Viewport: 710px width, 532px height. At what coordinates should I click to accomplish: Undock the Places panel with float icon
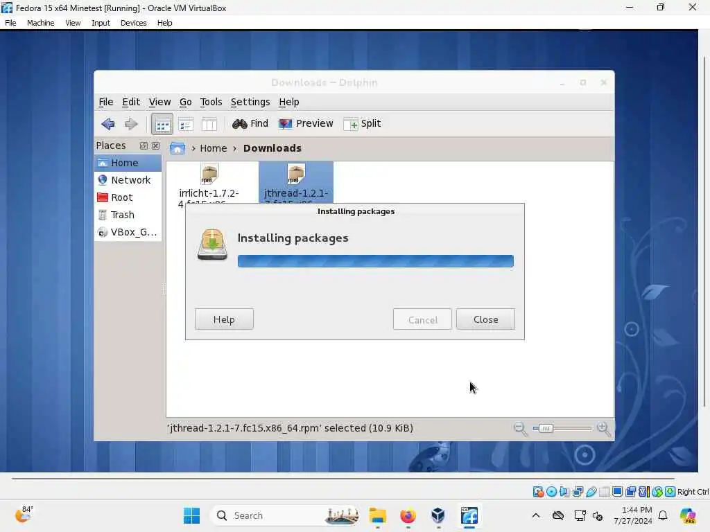pos(144,145)
